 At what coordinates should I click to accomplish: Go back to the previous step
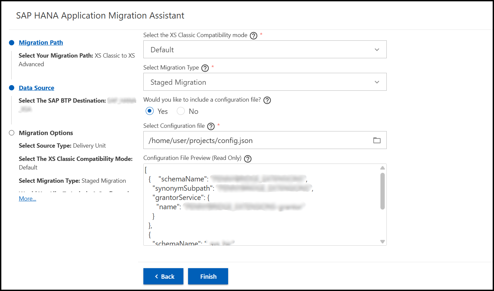point(163,276)
